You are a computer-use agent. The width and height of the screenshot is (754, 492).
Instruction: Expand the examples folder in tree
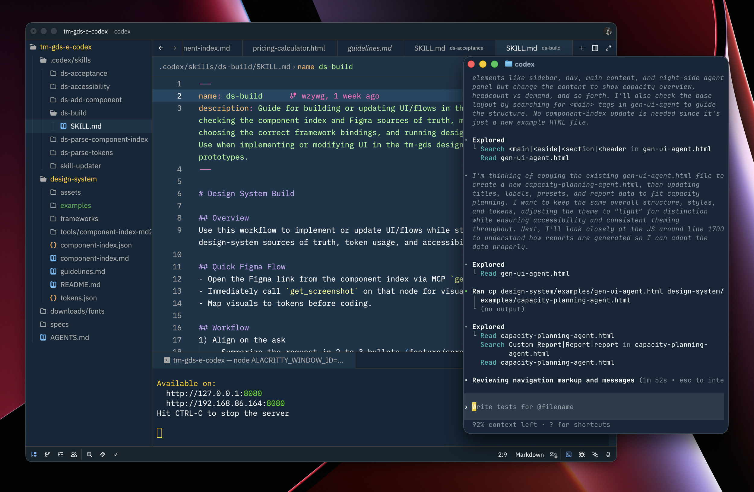pyautogui.click(x=75, y=206)
